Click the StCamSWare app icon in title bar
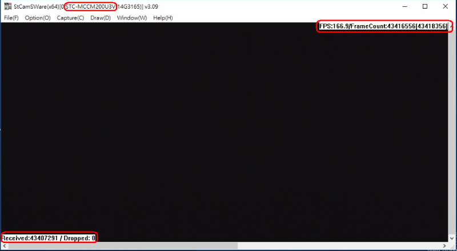 [7, 6]
